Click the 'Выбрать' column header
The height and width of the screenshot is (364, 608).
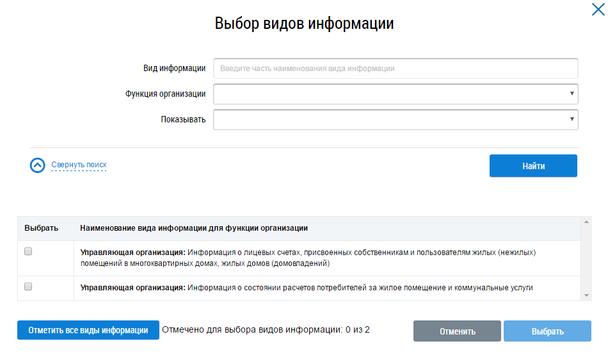pyautogui.click(x=42, y=227)
